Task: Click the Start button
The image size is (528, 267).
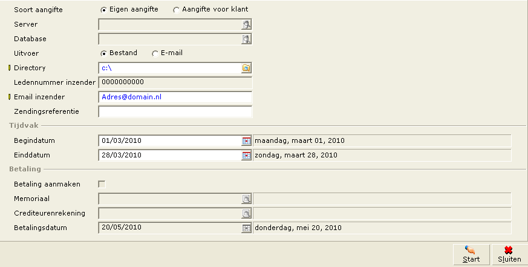Action: click(x=471, y=254)
